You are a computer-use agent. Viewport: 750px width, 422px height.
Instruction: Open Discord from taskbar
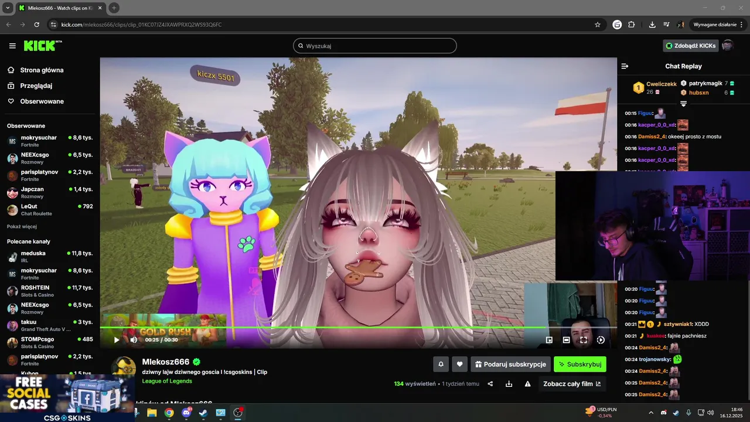186,413
